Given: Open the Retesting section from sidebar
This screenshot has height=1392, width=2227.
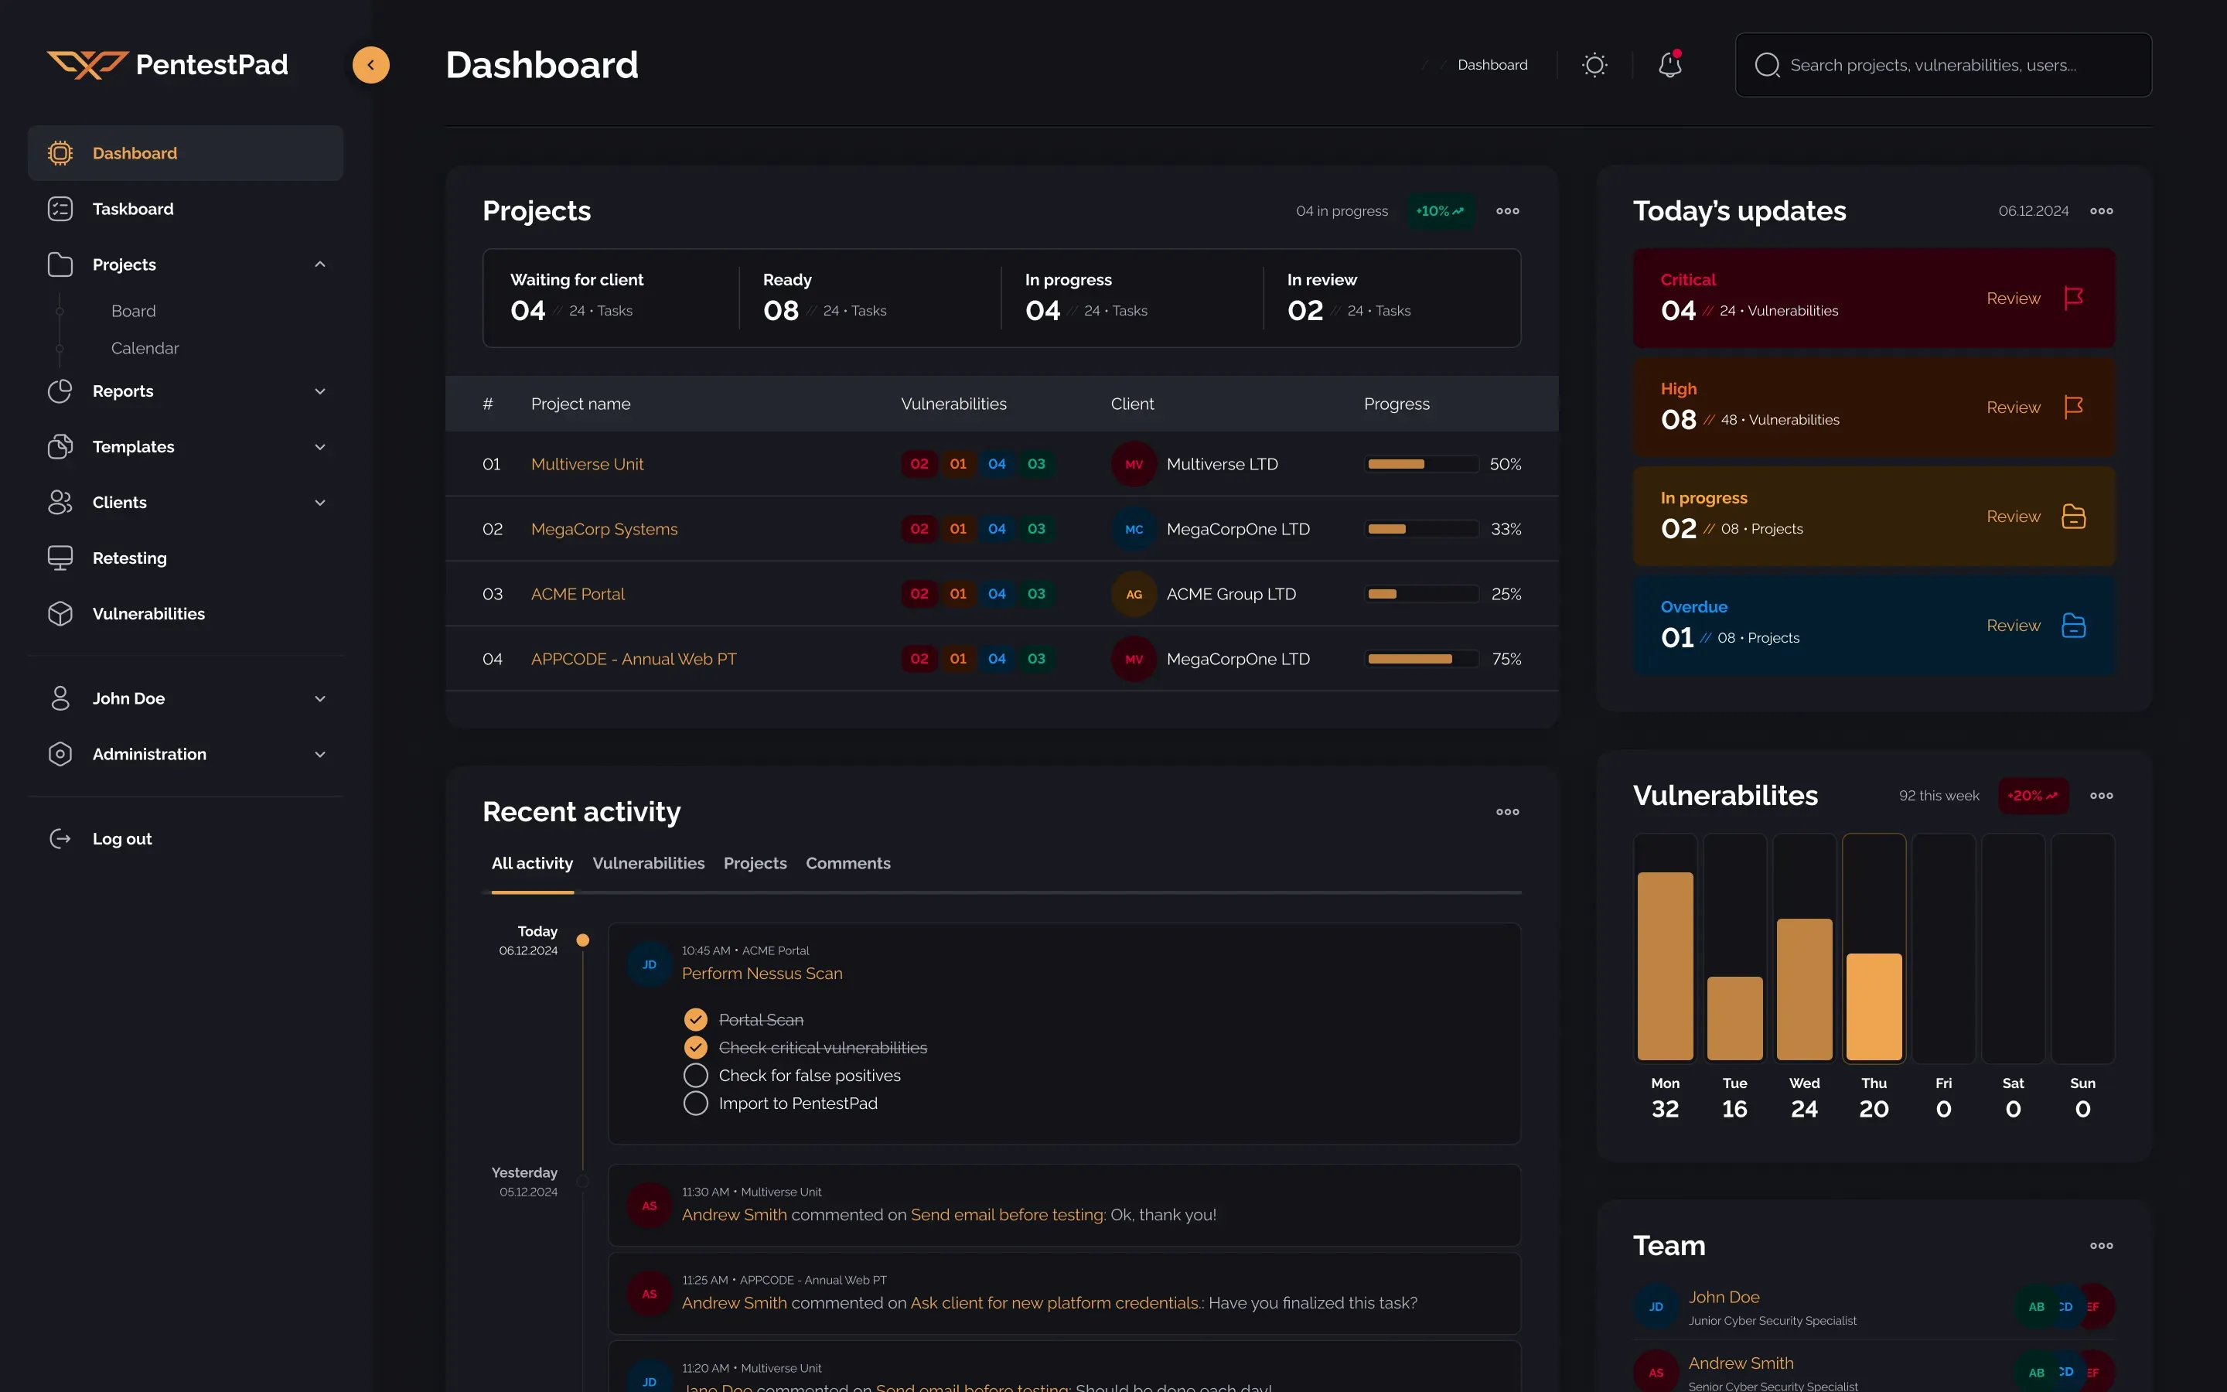Looking at the screenshot, I should (x=129, y=558).
